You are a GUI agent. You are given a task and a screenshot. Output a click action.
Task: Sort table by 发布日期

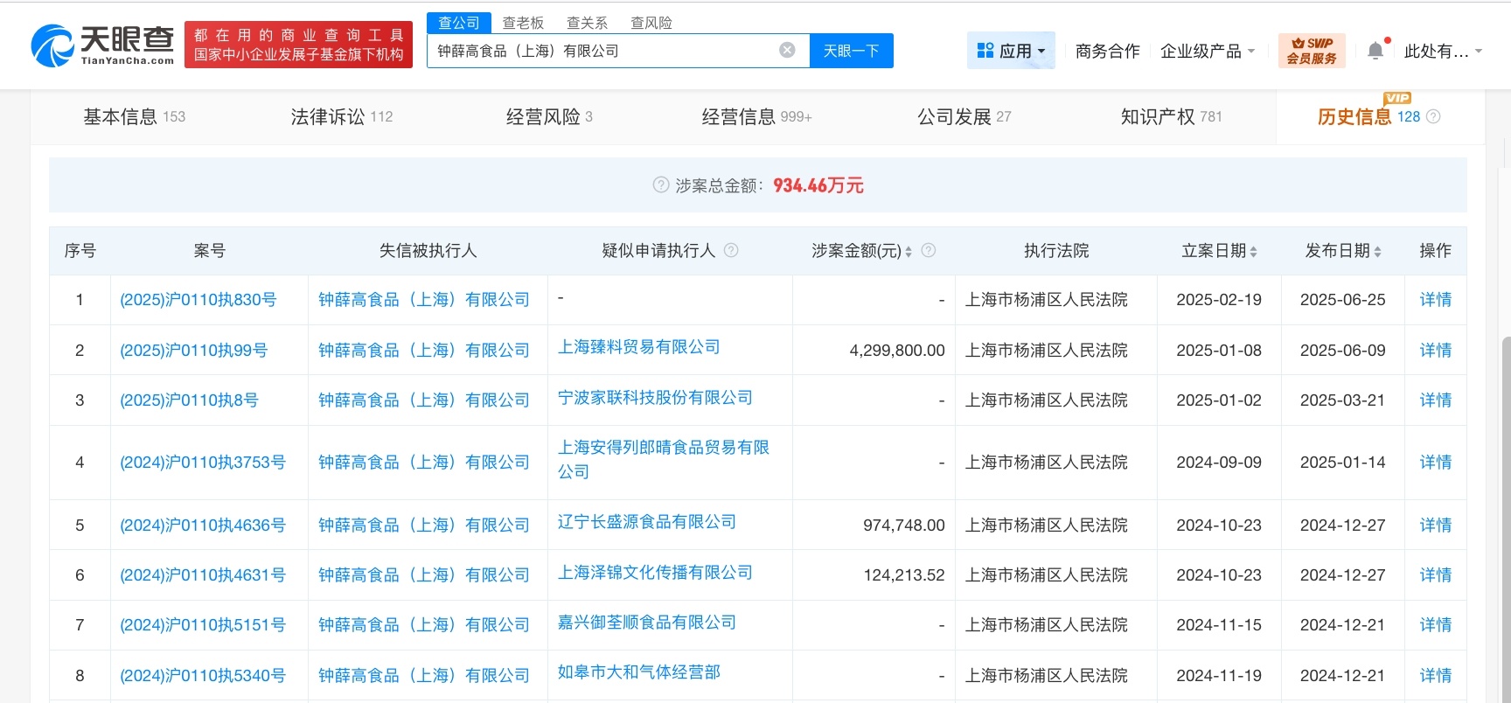pyautogui.click(x=1377, y=252)
